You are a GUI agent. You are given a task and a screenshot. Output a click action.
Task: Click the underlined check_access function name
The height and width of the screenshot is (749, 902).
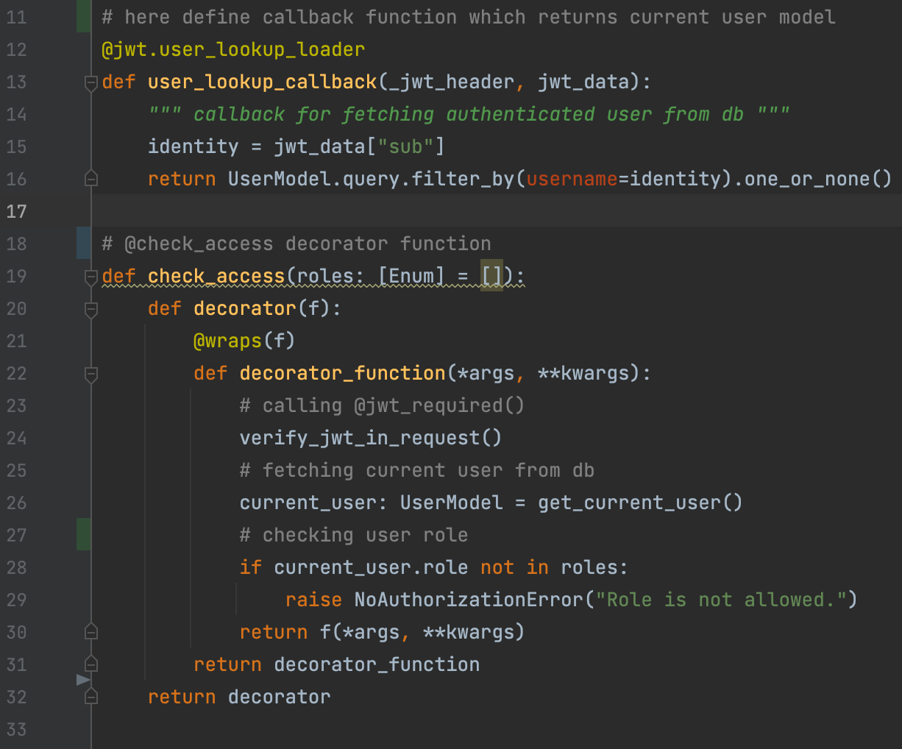[216, 276]
